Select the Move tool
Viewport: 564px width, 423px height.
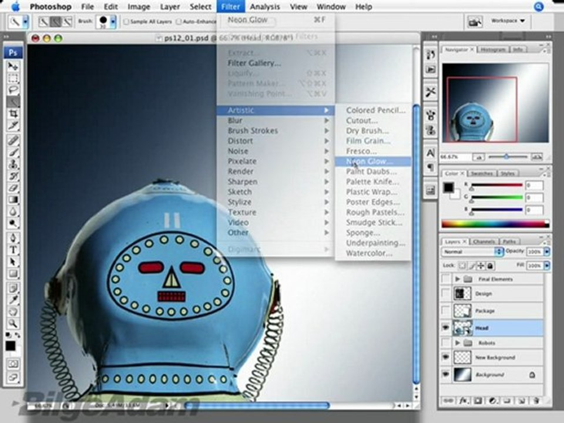point(13,66)
